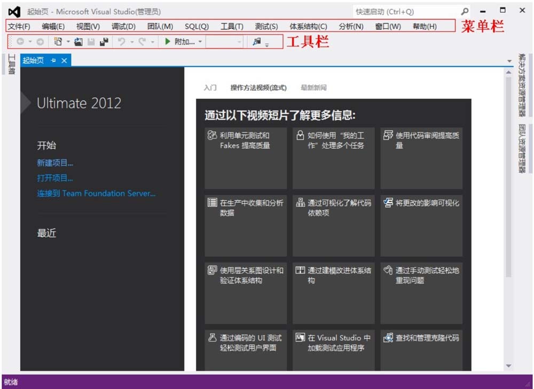Expand the Redo history dropdown arrow
This screenshot has height=389, width=534.
152,42
